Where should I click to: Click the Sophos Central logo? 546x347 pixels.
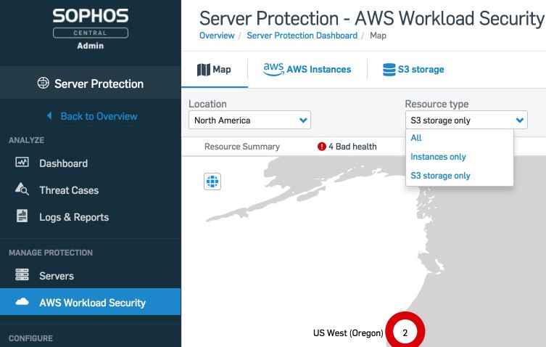click(x=91, y=23)
